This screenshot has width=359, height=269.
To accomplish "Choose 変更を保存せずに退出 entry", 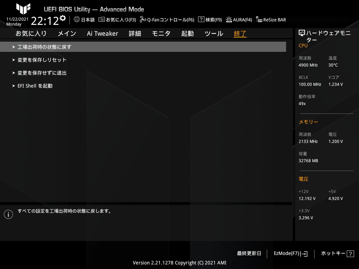I will (x=42, y=73).
